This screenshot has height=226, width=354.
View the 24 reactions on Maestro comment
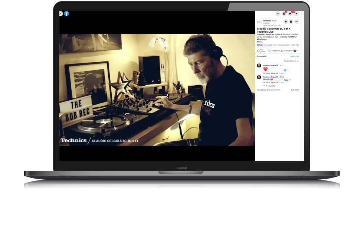288,80
